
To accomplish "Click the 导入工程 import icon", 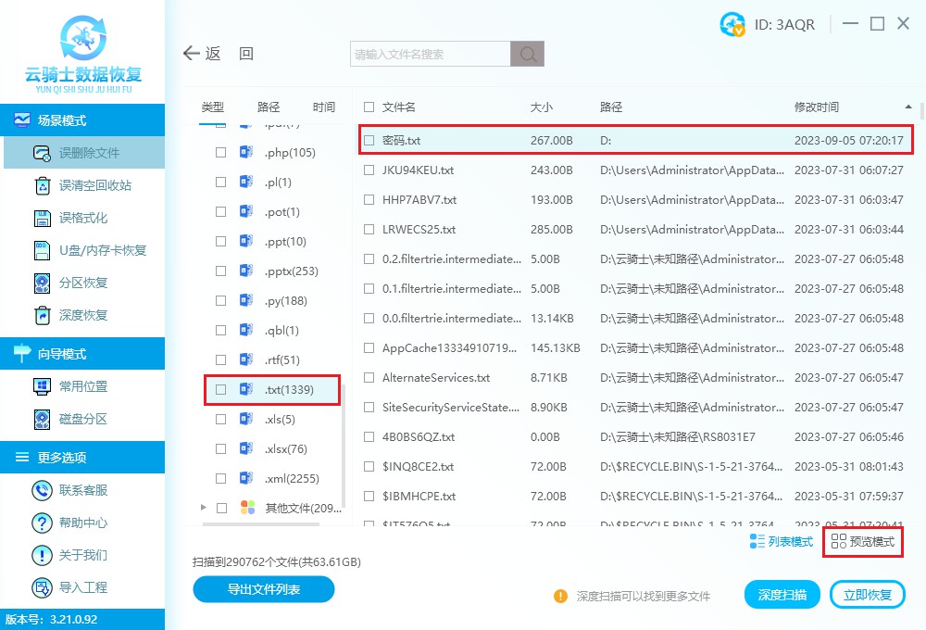I will coord(42,587).
